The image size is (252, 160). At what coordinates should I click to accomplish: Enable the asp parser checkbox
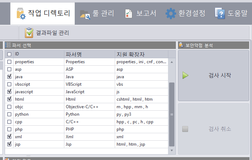pyautogui.click(x=9, y=69)
